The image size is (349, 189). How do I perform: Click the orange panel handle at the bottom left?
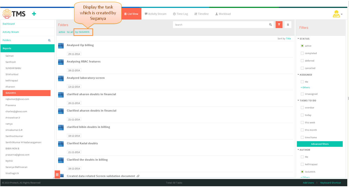[x=57, y=174]
